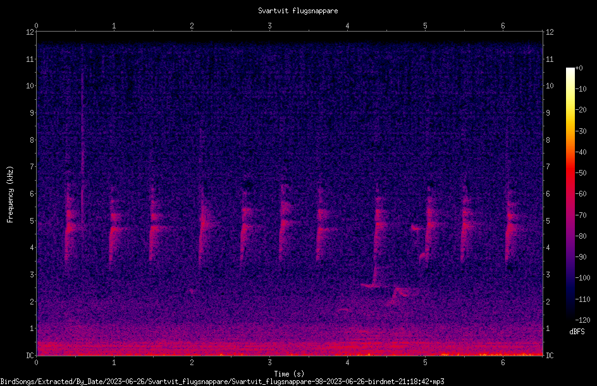The image size is (597, 386).
Task: Click the "-70" value on the color scale
Action: [x=581, y=215]
